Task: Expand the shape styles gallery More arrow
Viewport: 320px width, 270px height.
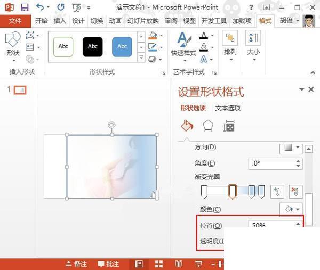Action: coord(141,58)
